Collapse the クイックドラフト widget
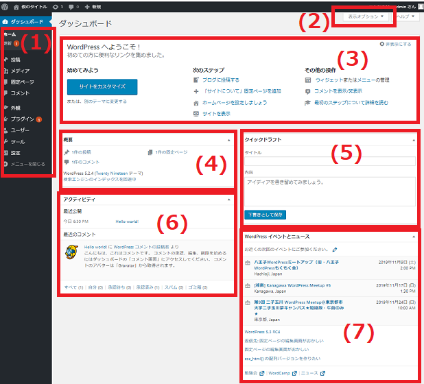Screen dimensions: 424x384 coord(414,139)
